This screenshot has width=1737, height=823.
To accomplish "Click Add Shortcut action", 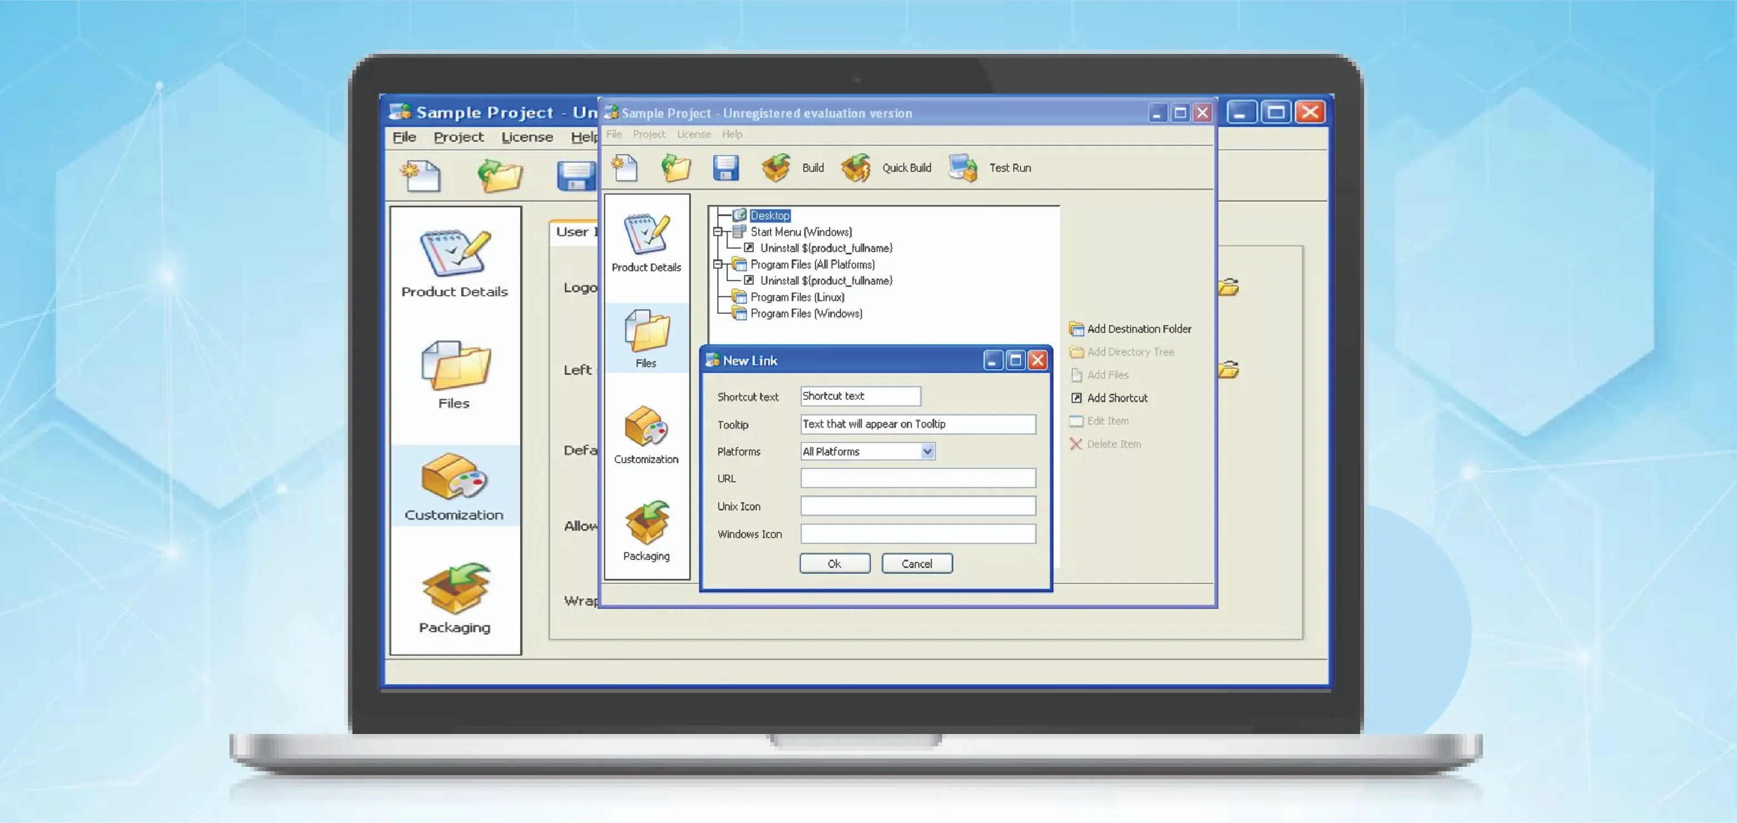I will pyautogui.click(x=1117, y=398).
